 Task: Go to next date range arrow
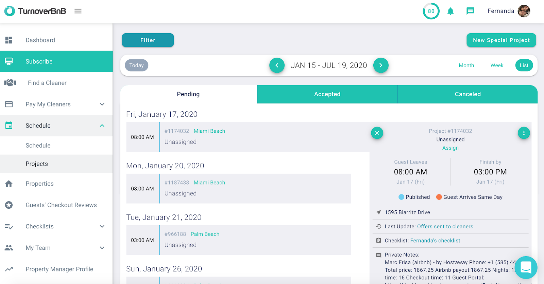(381, 65)
